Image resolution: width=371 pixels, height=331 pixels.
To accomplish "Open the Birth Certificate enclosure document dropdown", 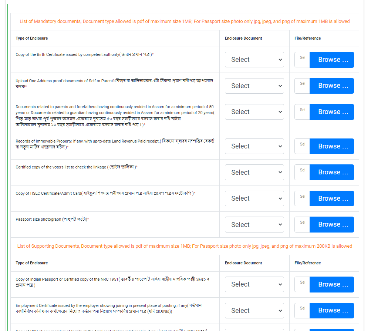I will click(x=254, y=60).
